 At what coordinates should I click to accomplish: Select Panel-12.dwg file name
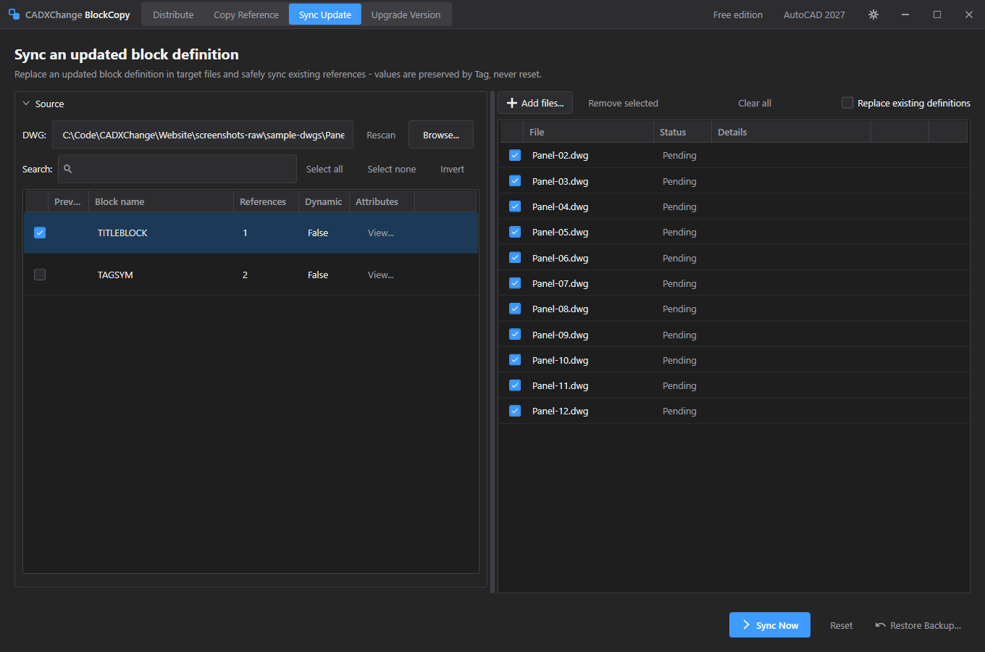tap(560, 411)
